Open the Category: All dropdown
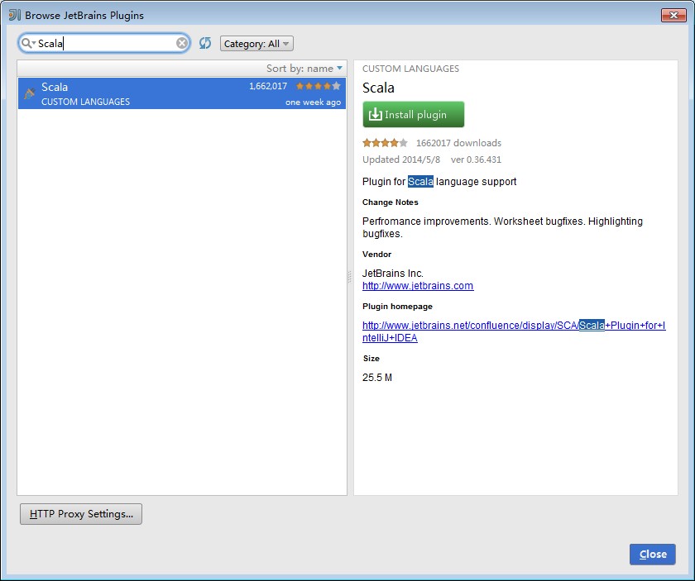695x581 pixels. (x=256, y=43)
